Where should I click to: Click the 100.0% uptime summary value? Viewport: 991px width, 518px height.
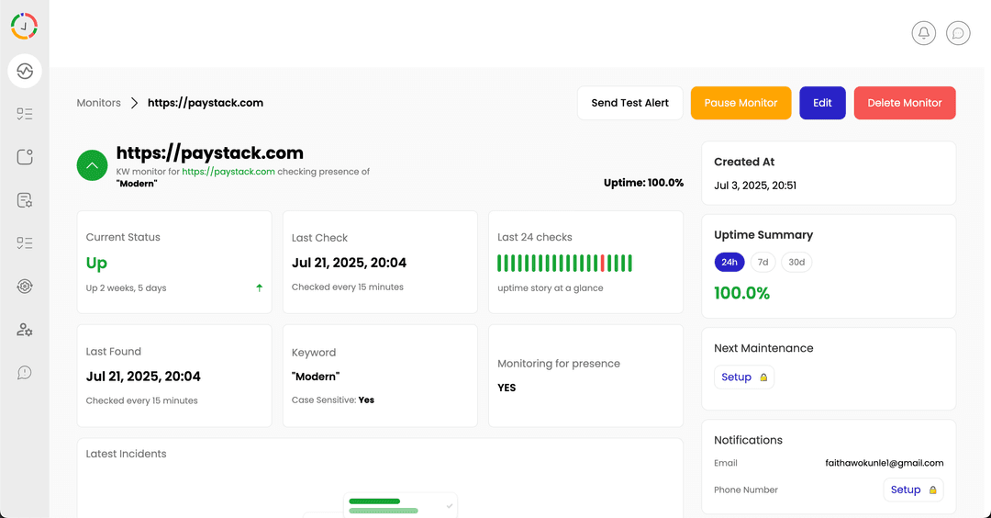742,294
